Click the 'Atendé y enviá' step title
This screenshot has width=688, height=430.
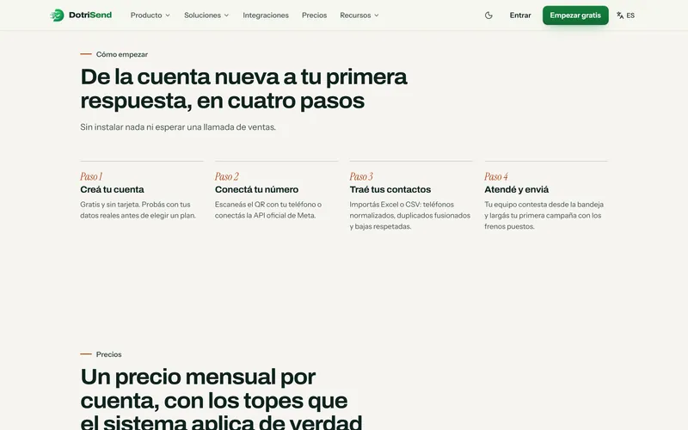(517, 189)
